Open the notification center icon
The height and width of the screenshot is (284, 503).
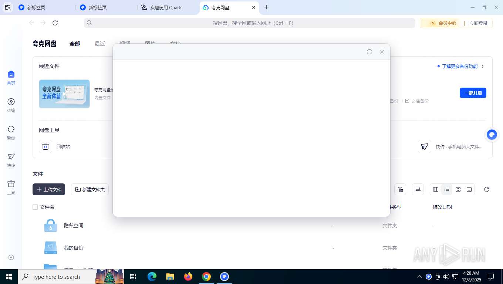[491, 277]
